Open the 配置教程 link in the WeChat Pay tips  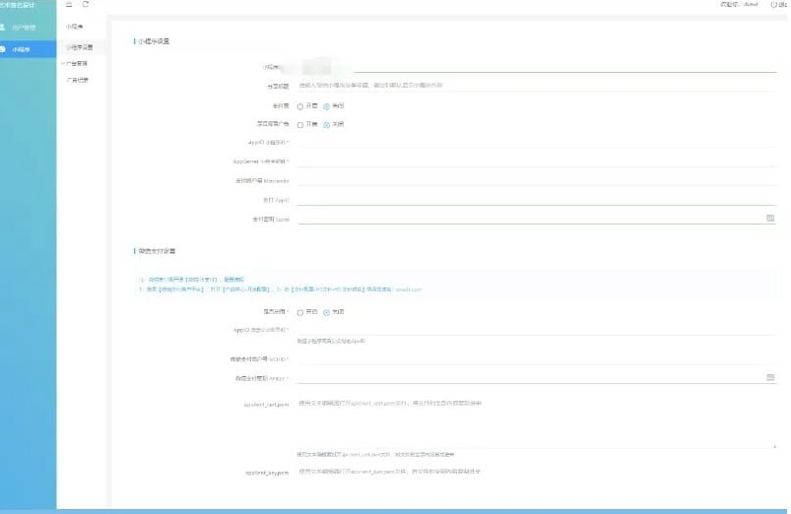tap(233, 280)
